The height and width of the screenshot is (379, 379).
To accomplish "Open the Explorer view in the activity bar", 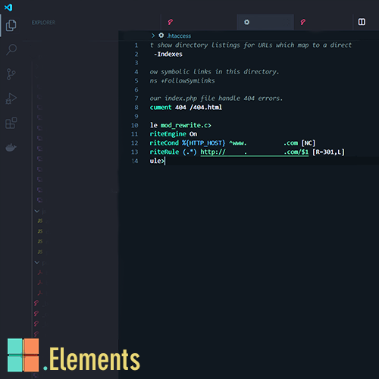I will coord(11,26).
